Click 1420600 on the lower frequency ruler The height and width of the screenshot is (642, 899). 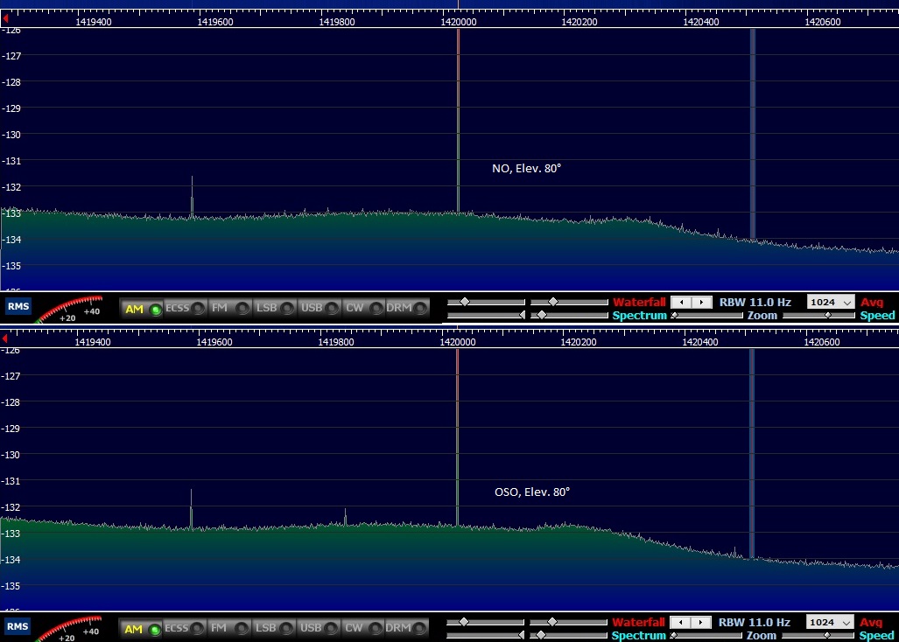[822, 342]
